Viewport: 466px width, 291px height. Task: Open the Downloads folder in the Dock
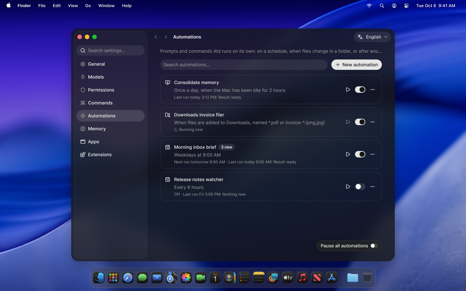click(x=353, y=278)
